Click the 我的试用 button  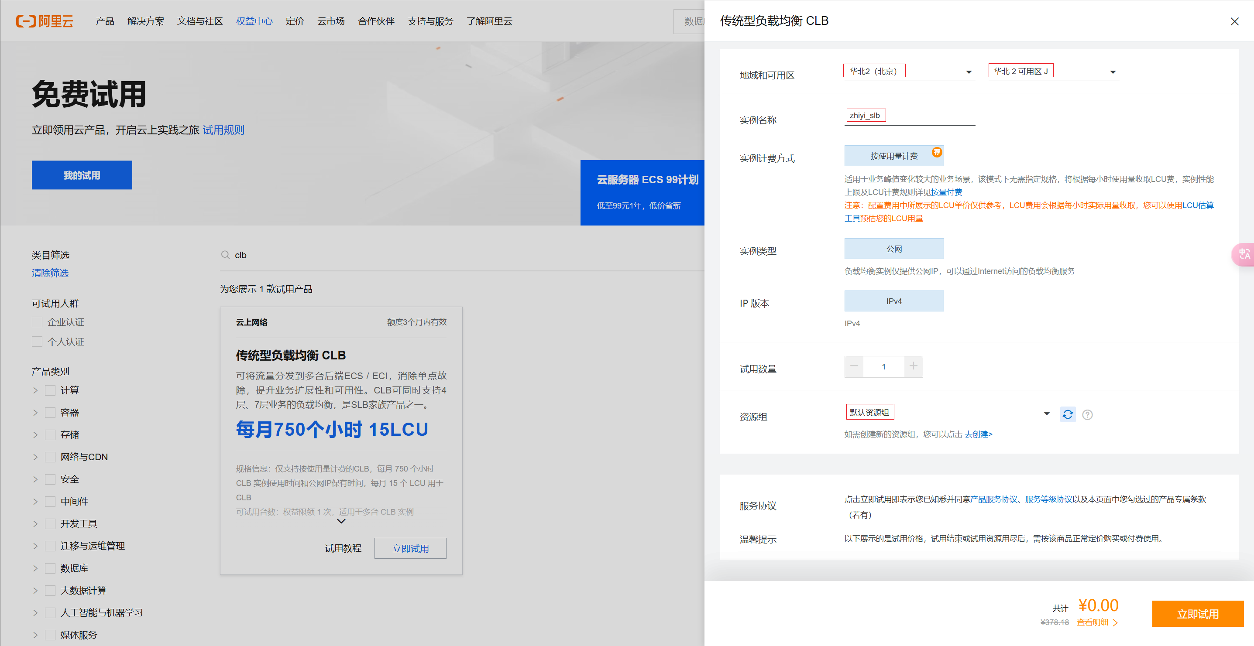tap(82, 175)
